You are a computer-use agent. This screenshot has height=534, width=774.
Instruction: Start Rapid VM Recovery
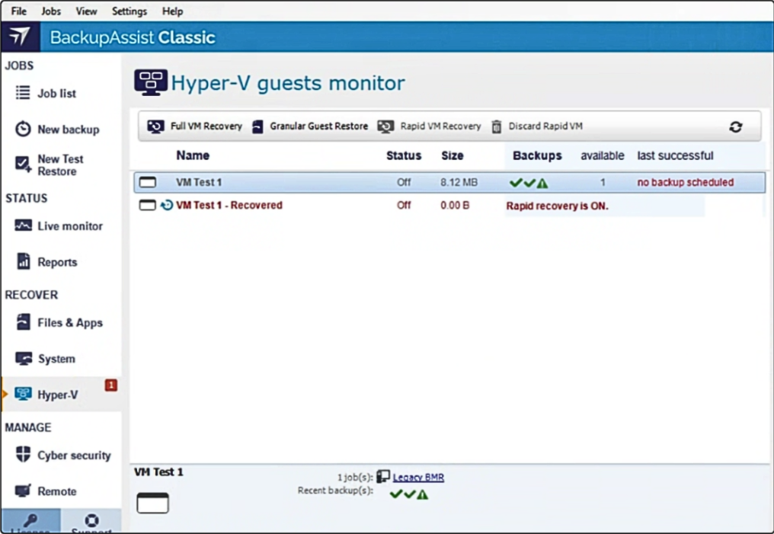click(x=430, y=126)
